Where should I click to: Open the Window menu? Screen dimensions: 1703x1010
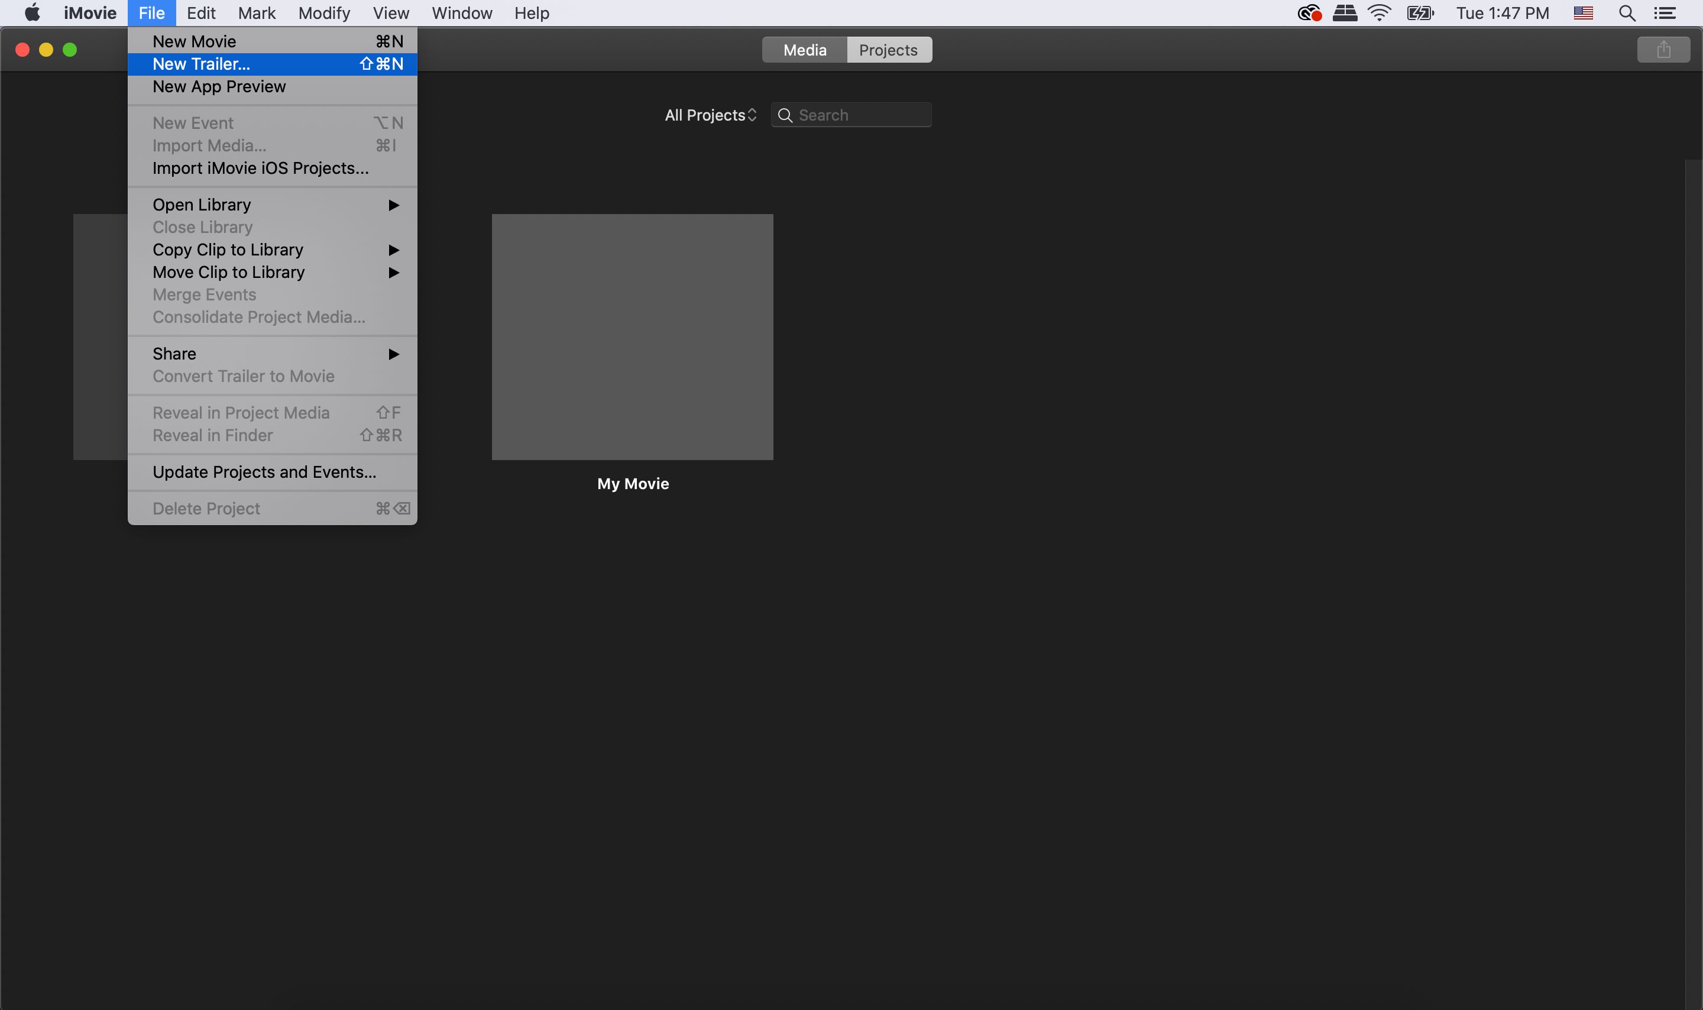(462, 13)
